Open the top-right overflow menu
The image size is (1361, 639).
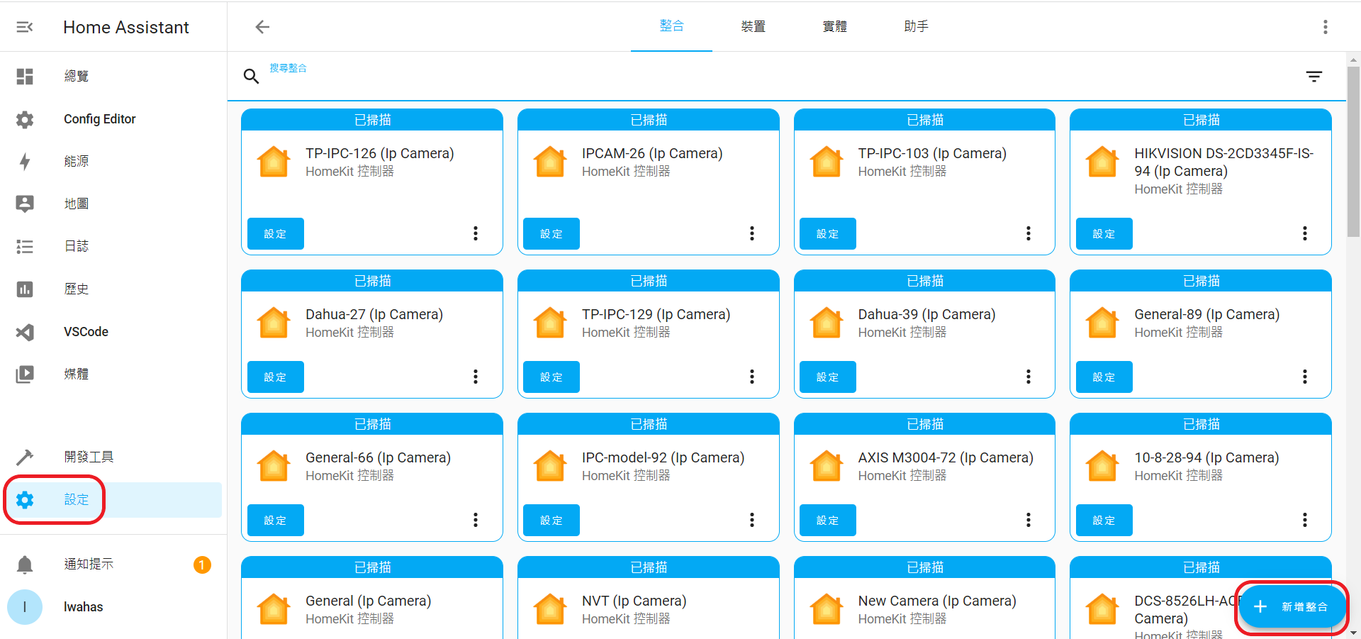[1325, 27]
